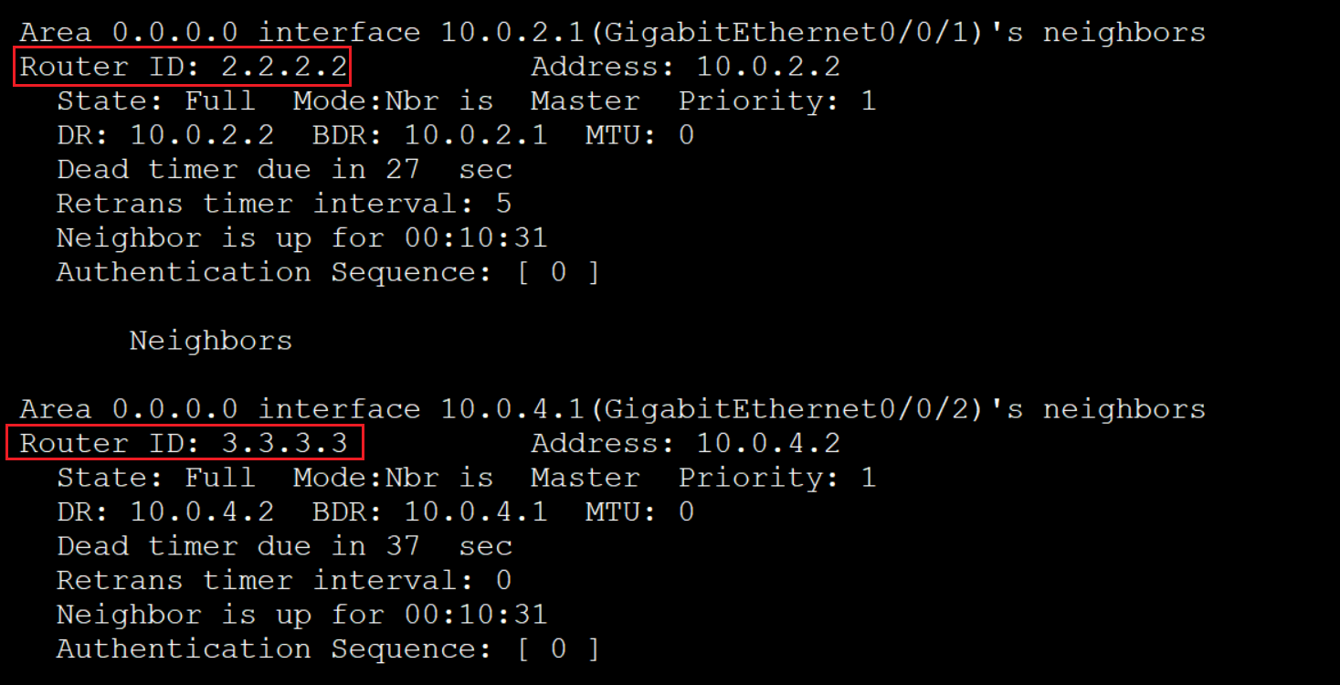1340x685 pixels.
Task: Click the neighbor Address 10.0.2.2 value
Action: pos(767,68)
